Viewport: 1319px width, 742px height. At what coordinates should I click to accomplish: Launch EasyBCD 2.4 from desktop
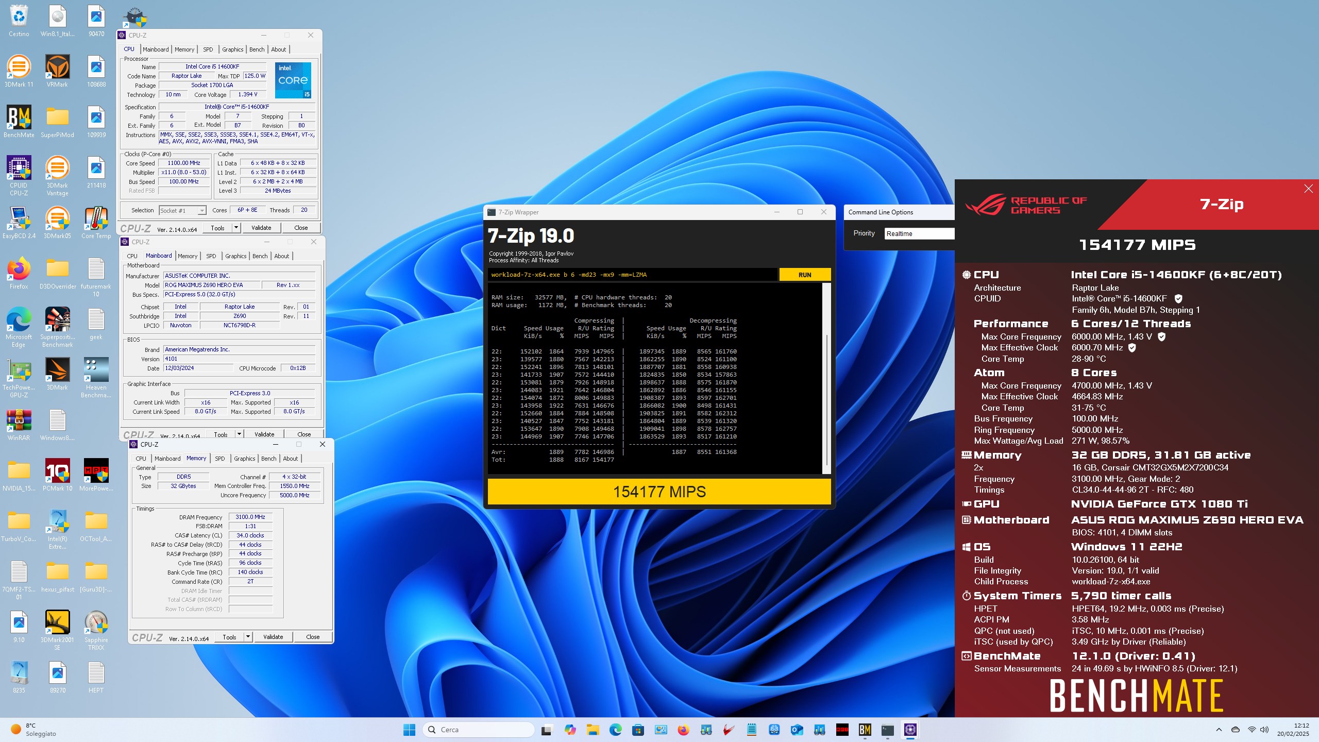pos(19,223)
